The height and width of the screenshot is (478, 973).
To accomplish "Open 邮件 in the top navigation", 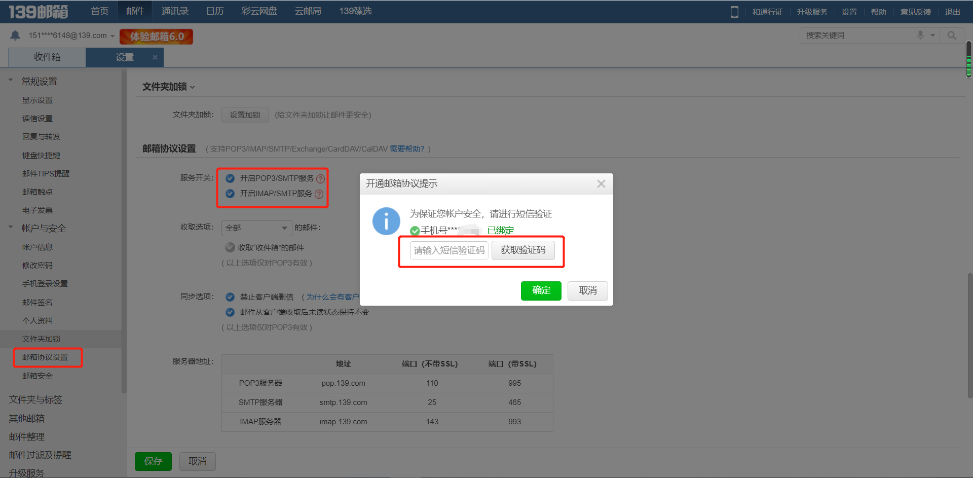I will click(135, 11).
